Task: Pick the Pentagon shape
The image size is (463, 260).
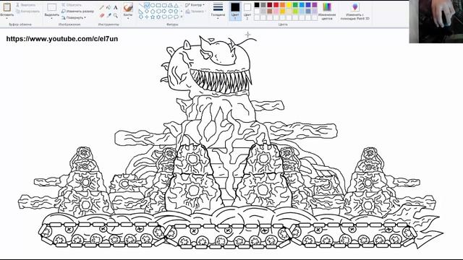Action: pyautogui.click(x=153, y=12)
